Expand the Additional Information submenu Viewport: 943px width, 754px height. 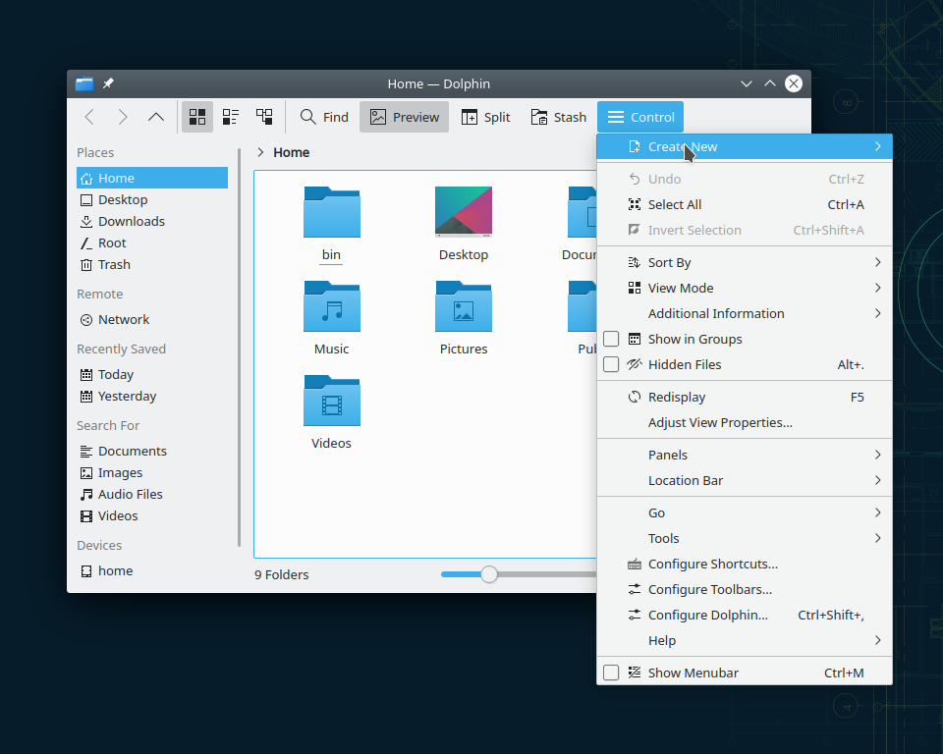point(744,313)
